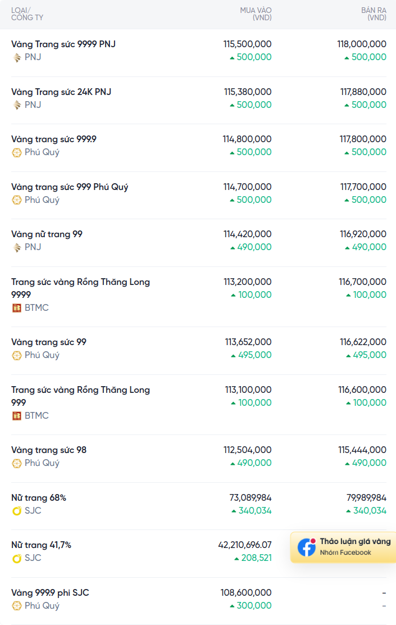The image size is (396, 625).
Task: Click the PNJ logo under Vàng Trang sức 9999 PNJ
Action: click(17, 57)
